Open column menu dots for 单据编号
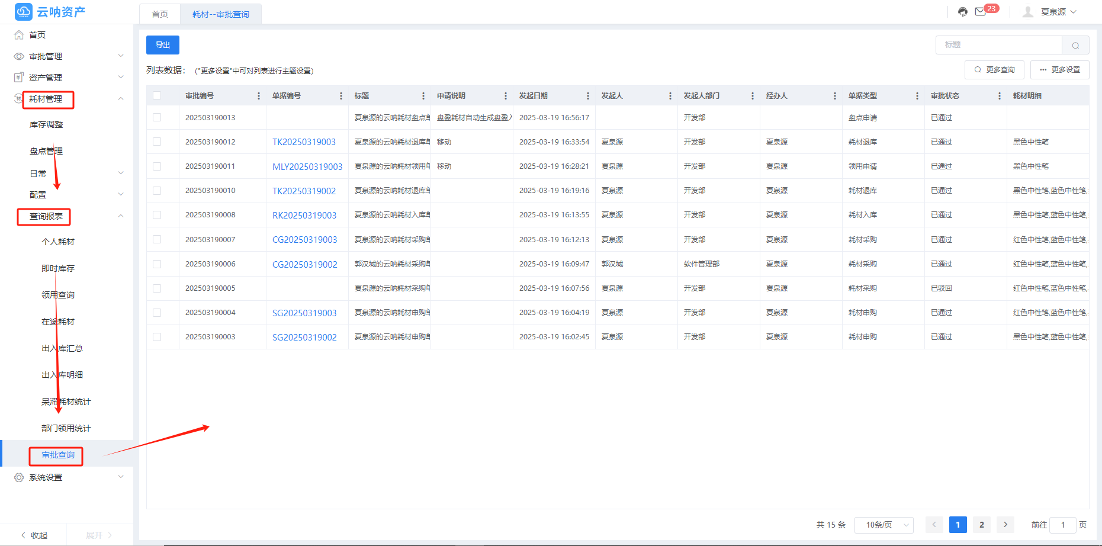 [x=341, y=96]
